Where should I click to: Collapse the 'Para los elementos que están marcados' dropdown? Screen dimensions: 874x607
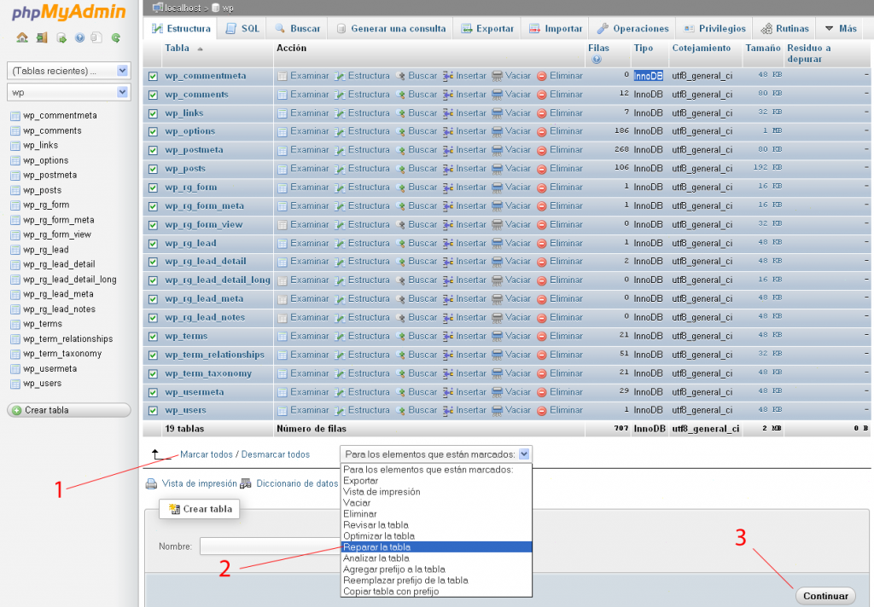click(x=436, y=454)
